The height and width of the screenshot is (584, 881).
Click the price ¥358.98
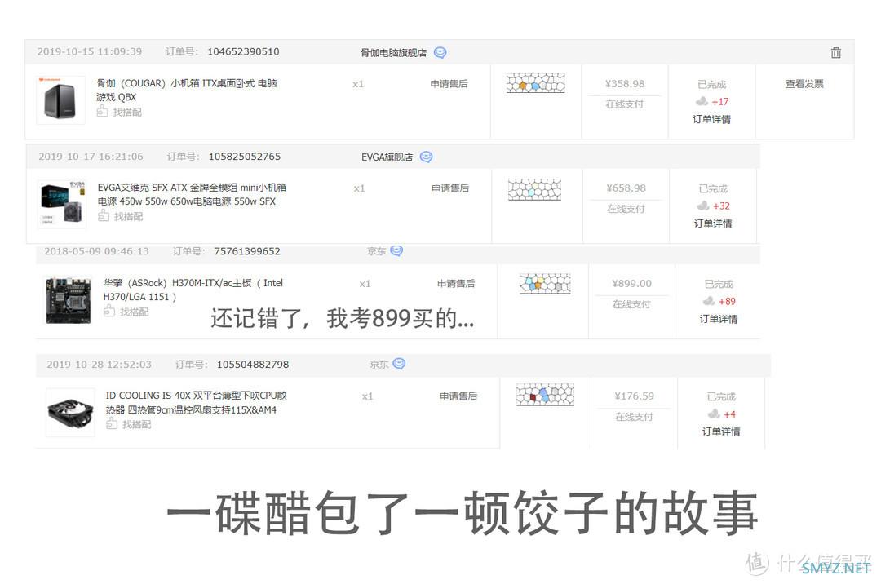(x=625, y=84)
